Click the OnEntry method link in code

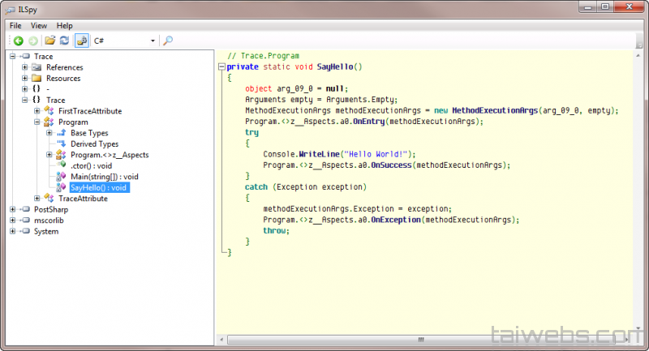pyautogui.click(x=368, y=122)
